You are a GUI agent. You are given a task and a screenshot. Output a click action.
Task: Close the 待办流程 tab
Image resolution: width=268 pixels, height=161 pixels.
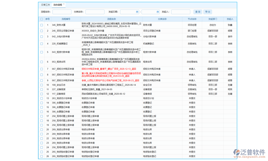(64, 4)
